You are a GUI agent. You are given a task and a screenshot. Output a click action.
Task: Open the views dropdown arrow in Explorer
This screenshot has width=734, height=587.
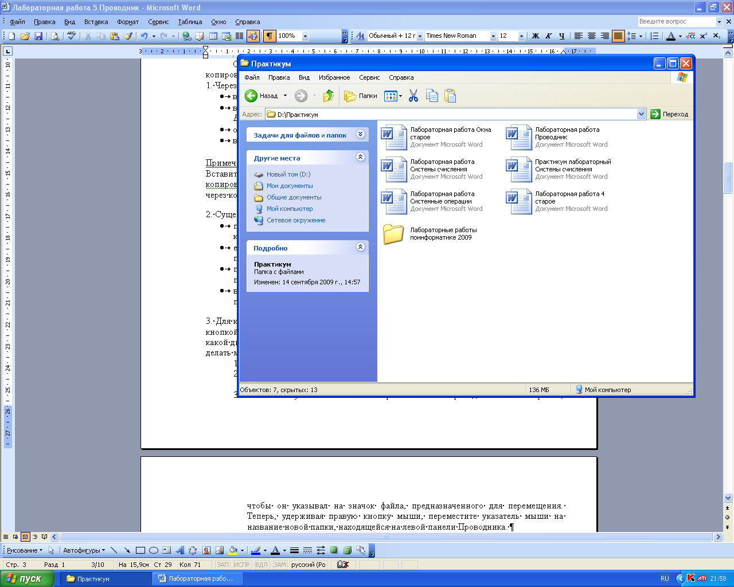tap(400, 96)
